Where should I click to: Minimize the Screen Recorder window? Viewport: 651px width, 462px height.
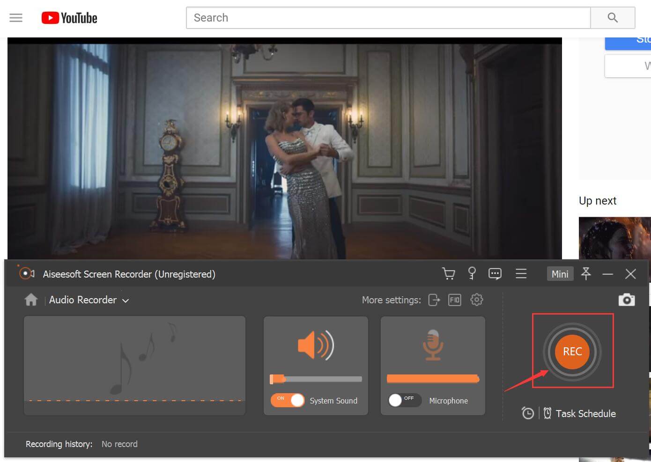608,274
